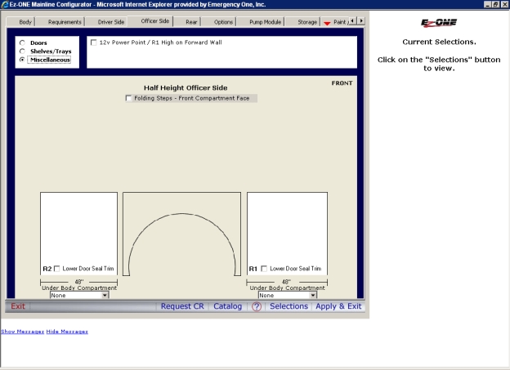This screenshot has width=510, height=370.
Task: Click the Ez-ONE logo
Action: click(439, 23)
